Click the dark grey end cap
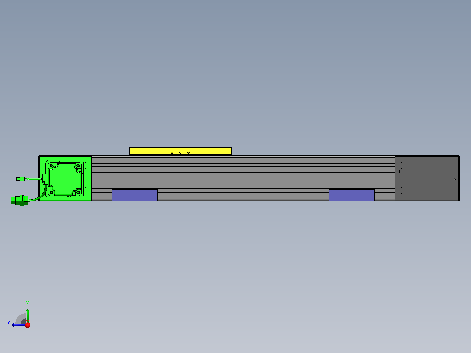 click(427, 178)
